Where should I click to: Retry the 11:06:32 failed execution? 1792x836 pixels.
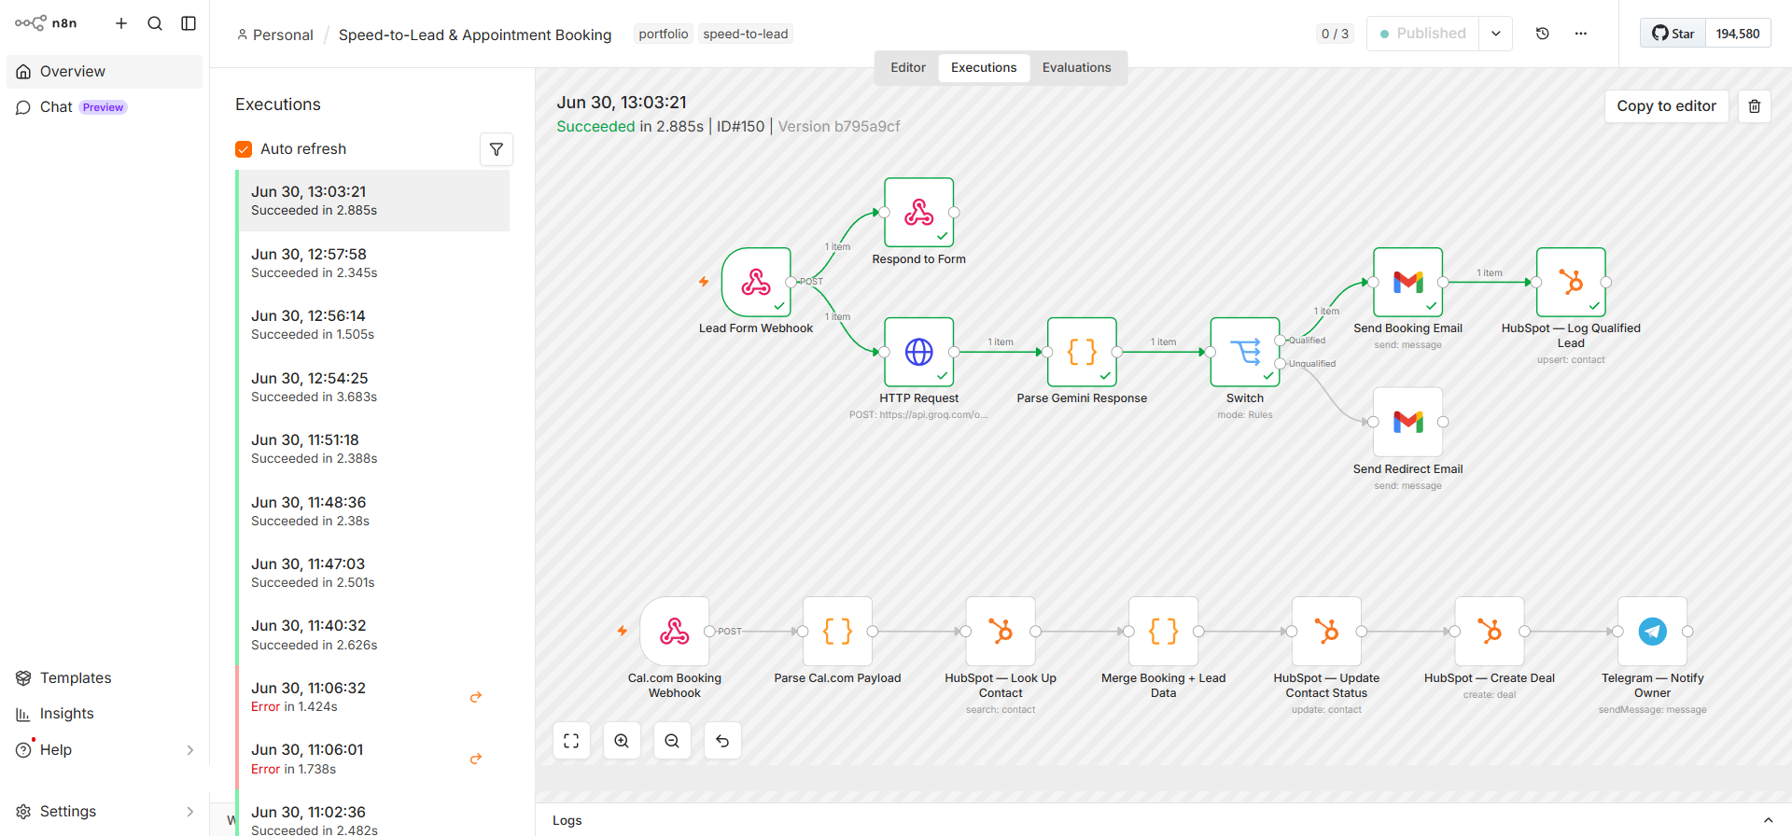[476, 697]
